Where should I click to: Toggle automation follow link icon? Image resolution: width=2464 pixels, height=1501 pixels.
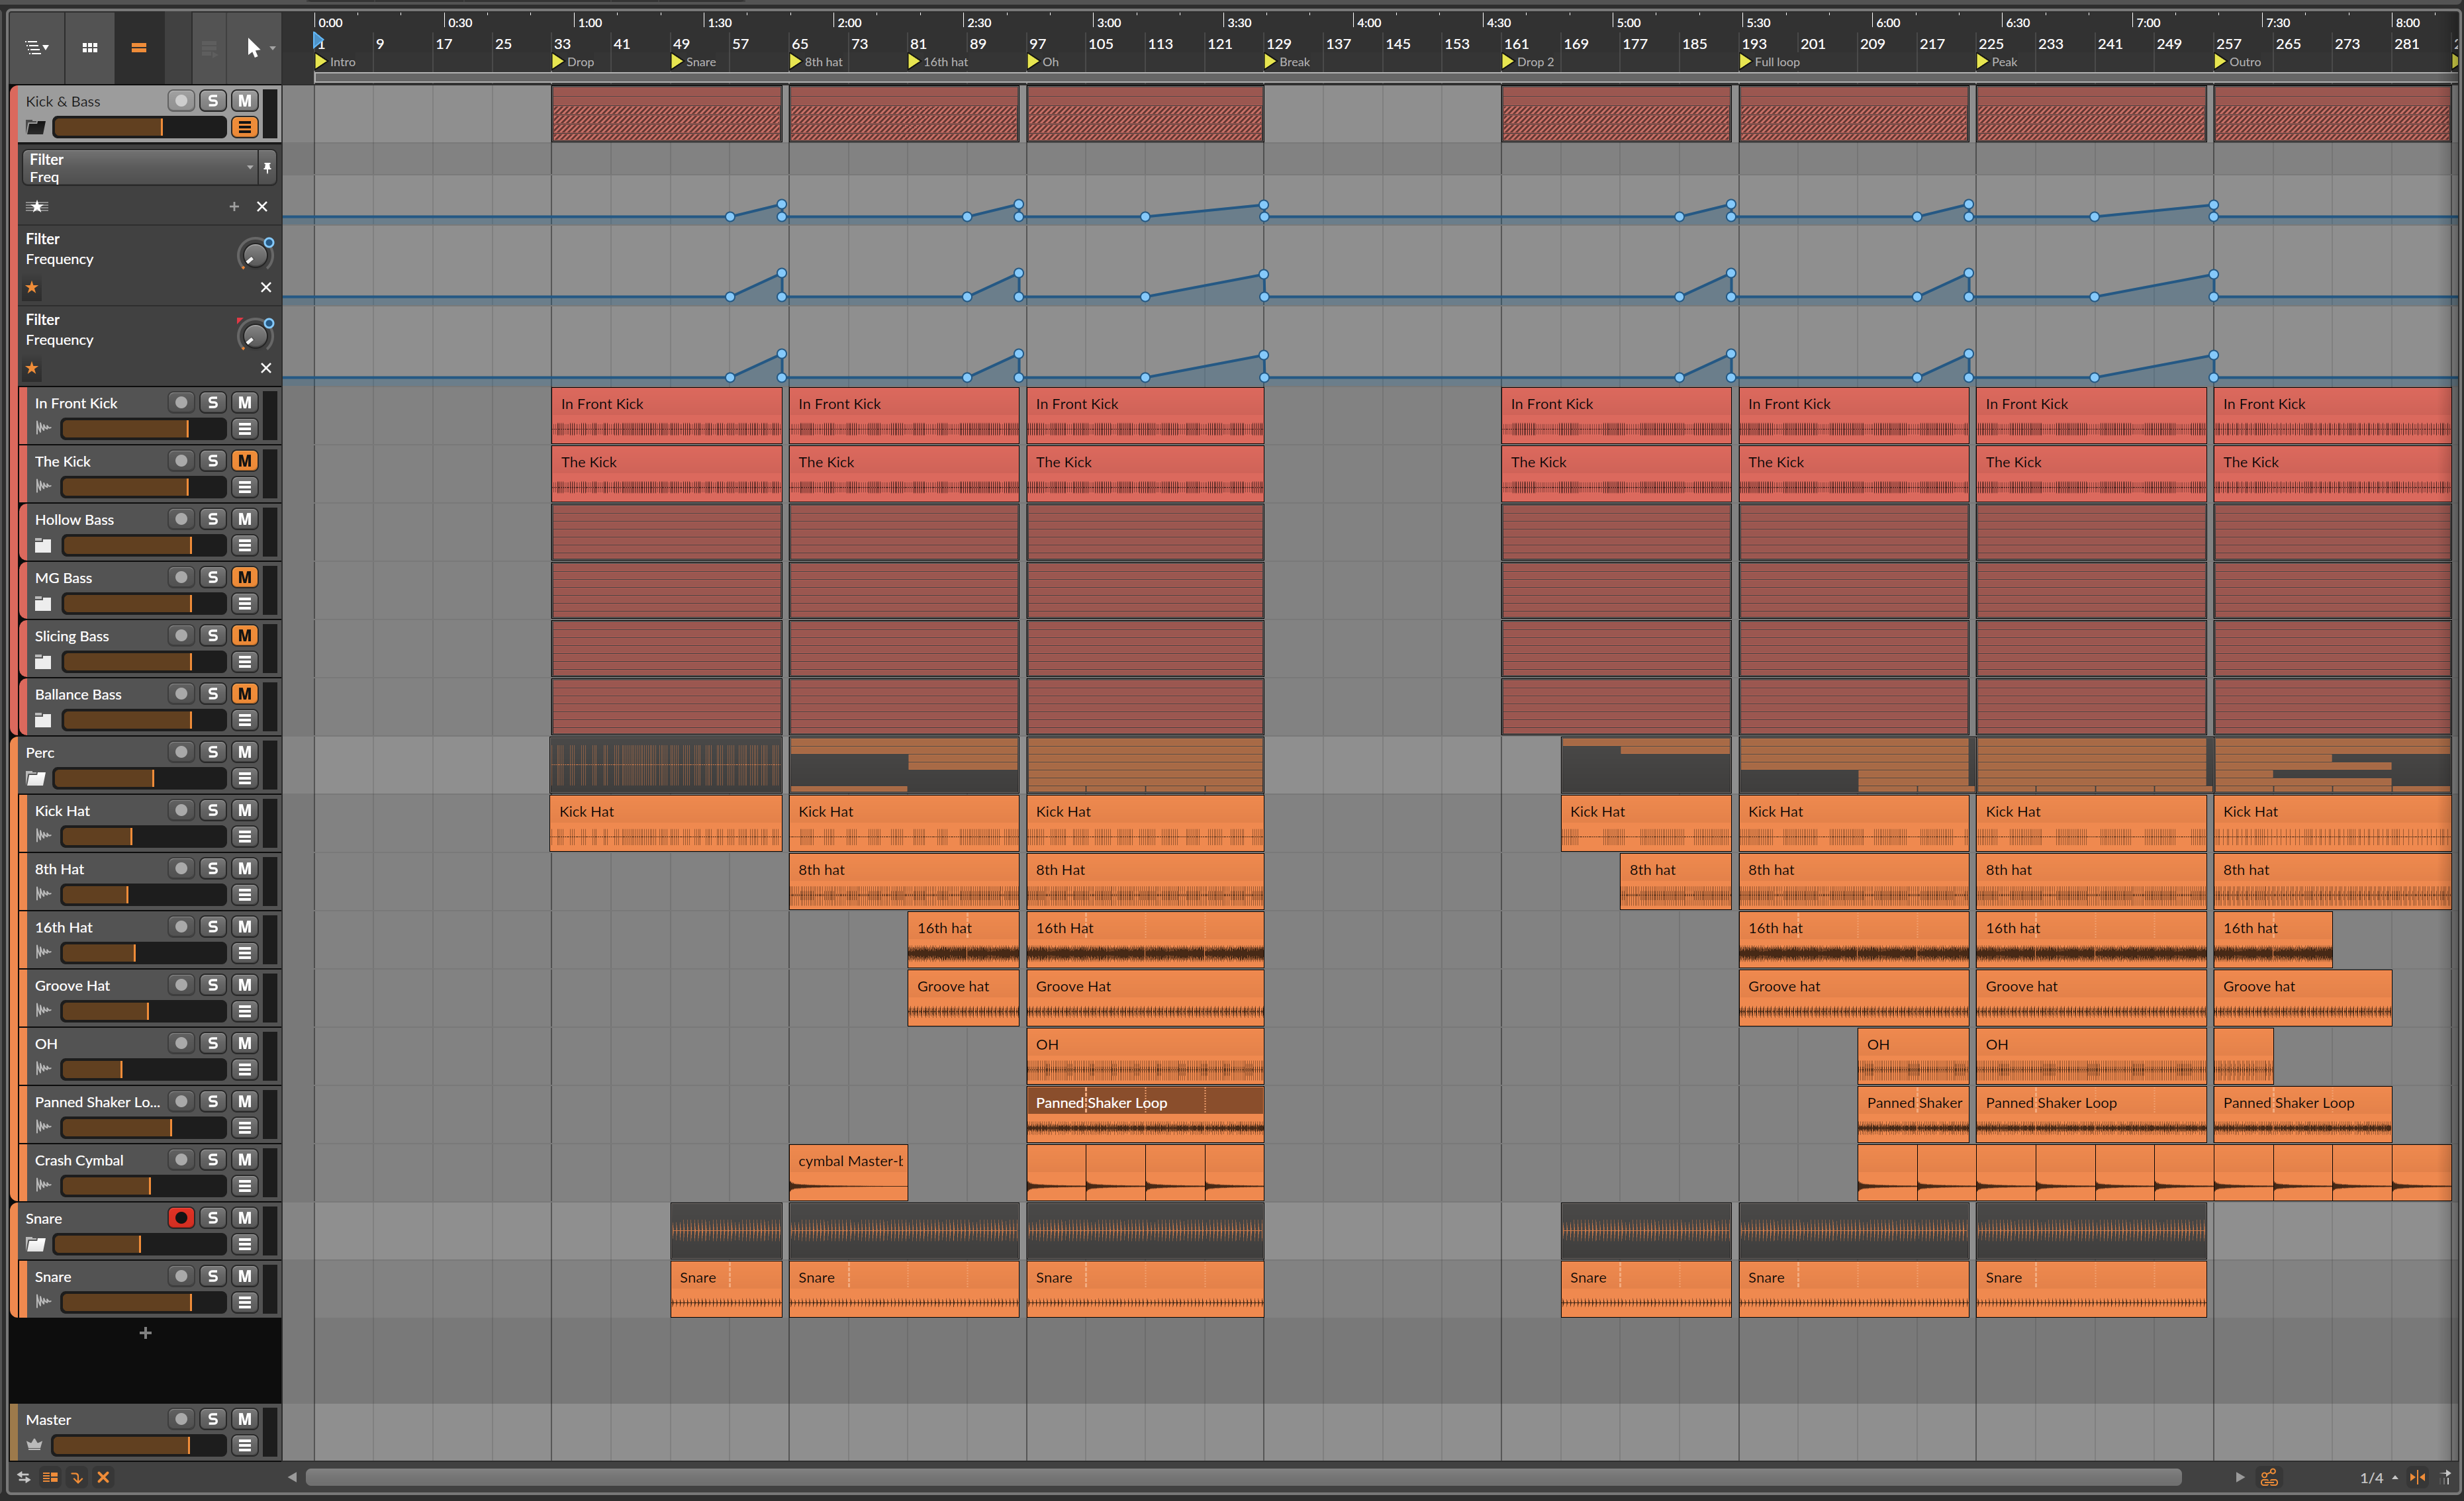click(x=2269, y=1477)
